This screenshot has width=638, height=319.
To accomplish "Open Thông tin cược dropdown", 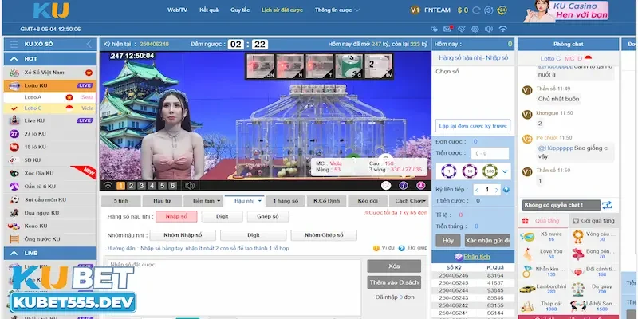I will point(337,10).
